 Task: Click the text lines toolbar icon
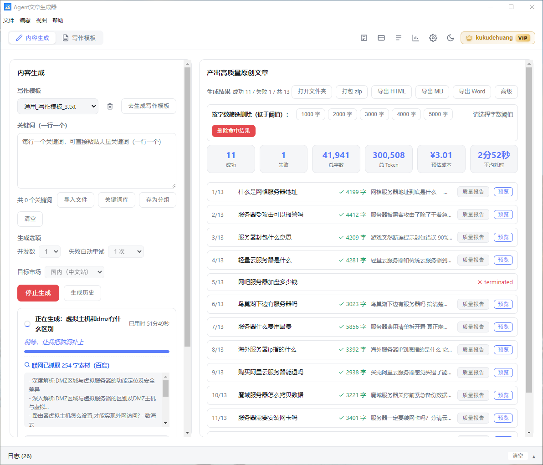pos(398,38)
